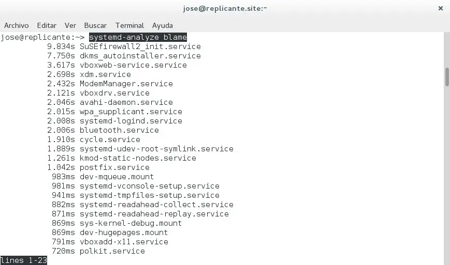Open the Buscar menu
The height and width of the screenshot is (265, 450).
[x=95, y=25]
